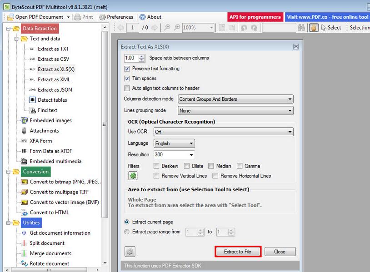Activate the hand pan tool
The height and width of the screenshot is (272, 370).
pos(314,28)
